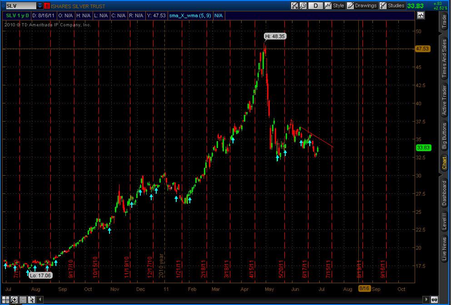
Task: Click the 'Lo: 17.06' price bubble
Action: 40,275
